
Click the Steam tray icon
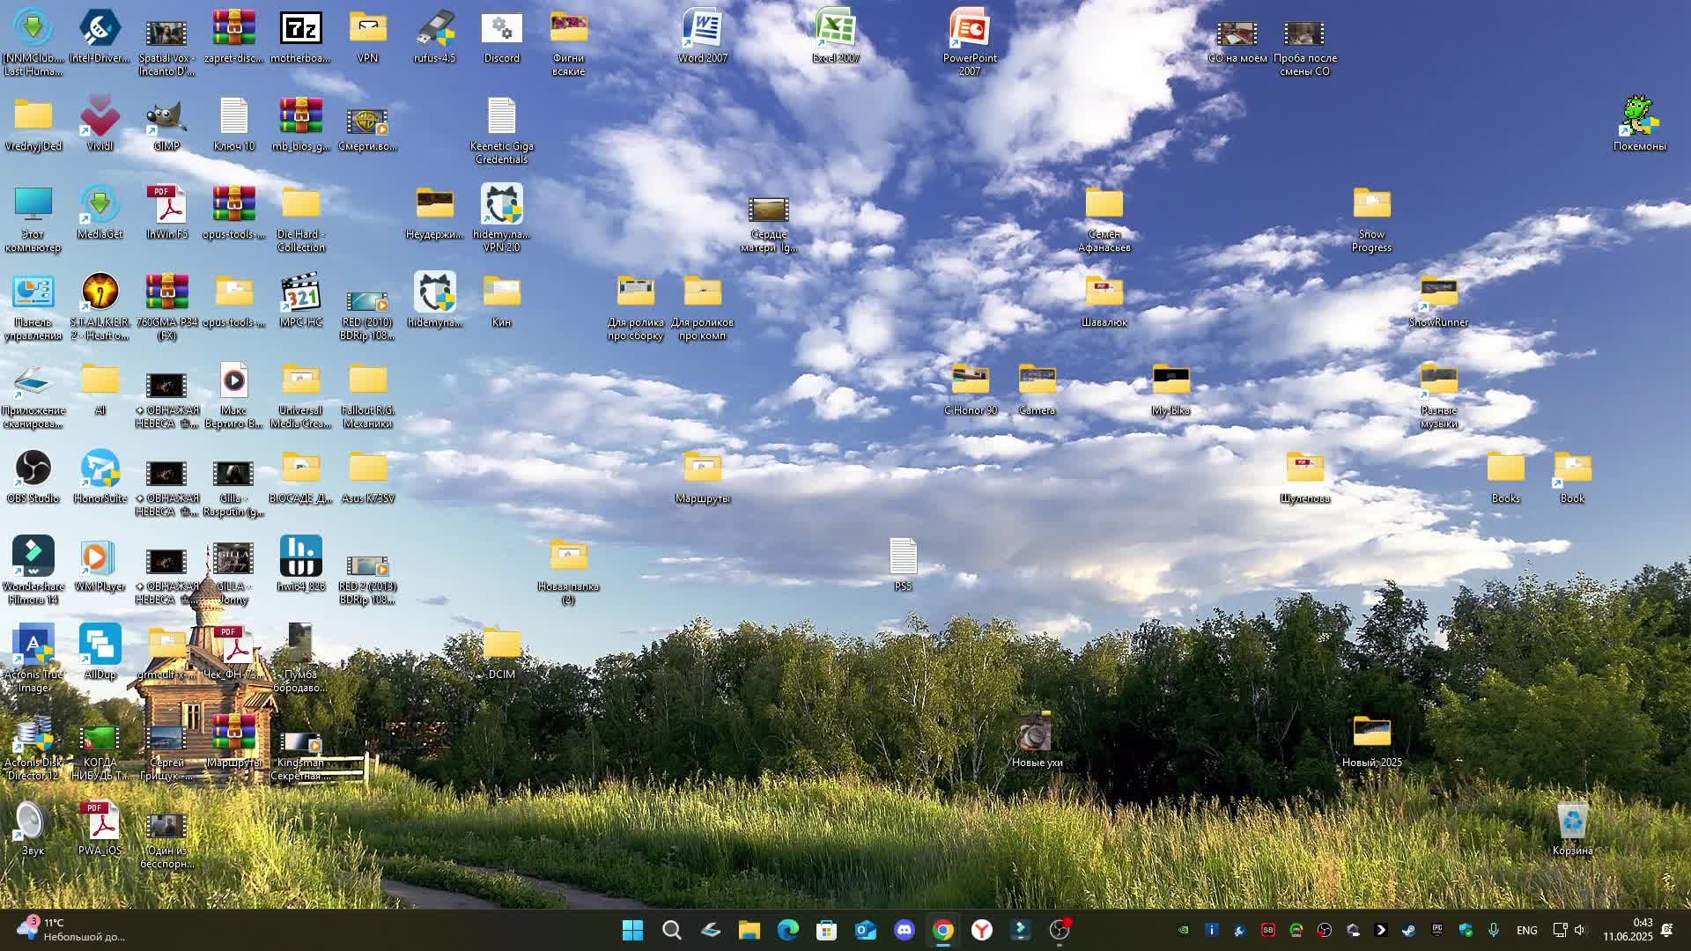[1409, 930]
